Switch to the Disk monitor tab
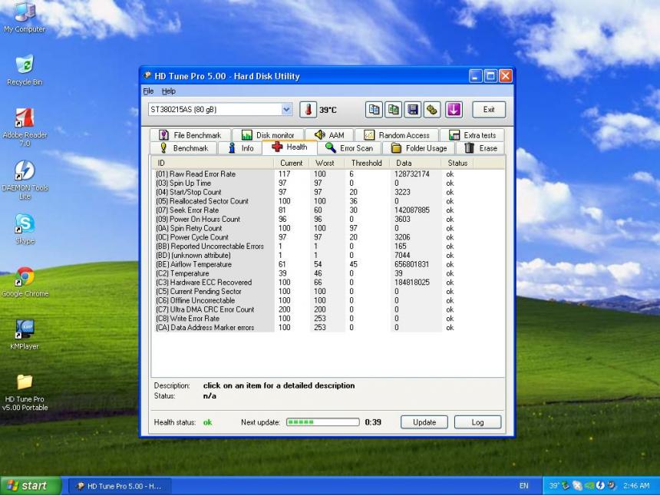This screenshot has width=660, height=496. [x=268, y=135]
